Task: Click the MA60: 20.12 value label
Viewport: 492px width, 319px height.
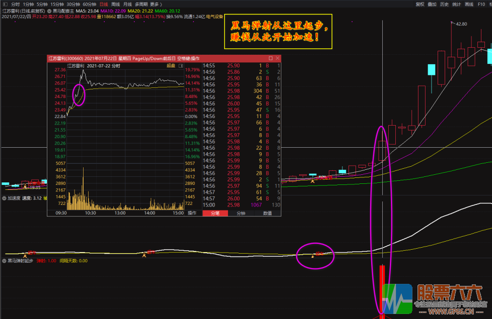Action: pos(167,11)
